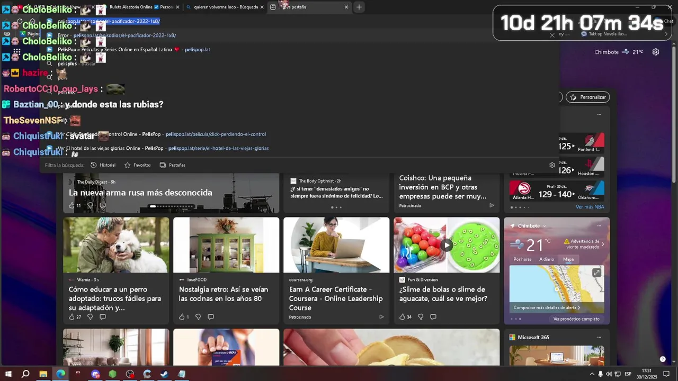Screen dimensions: 678x381
Task: Open Earn A Career Certificate Coursera article
Action: point(336,298)
